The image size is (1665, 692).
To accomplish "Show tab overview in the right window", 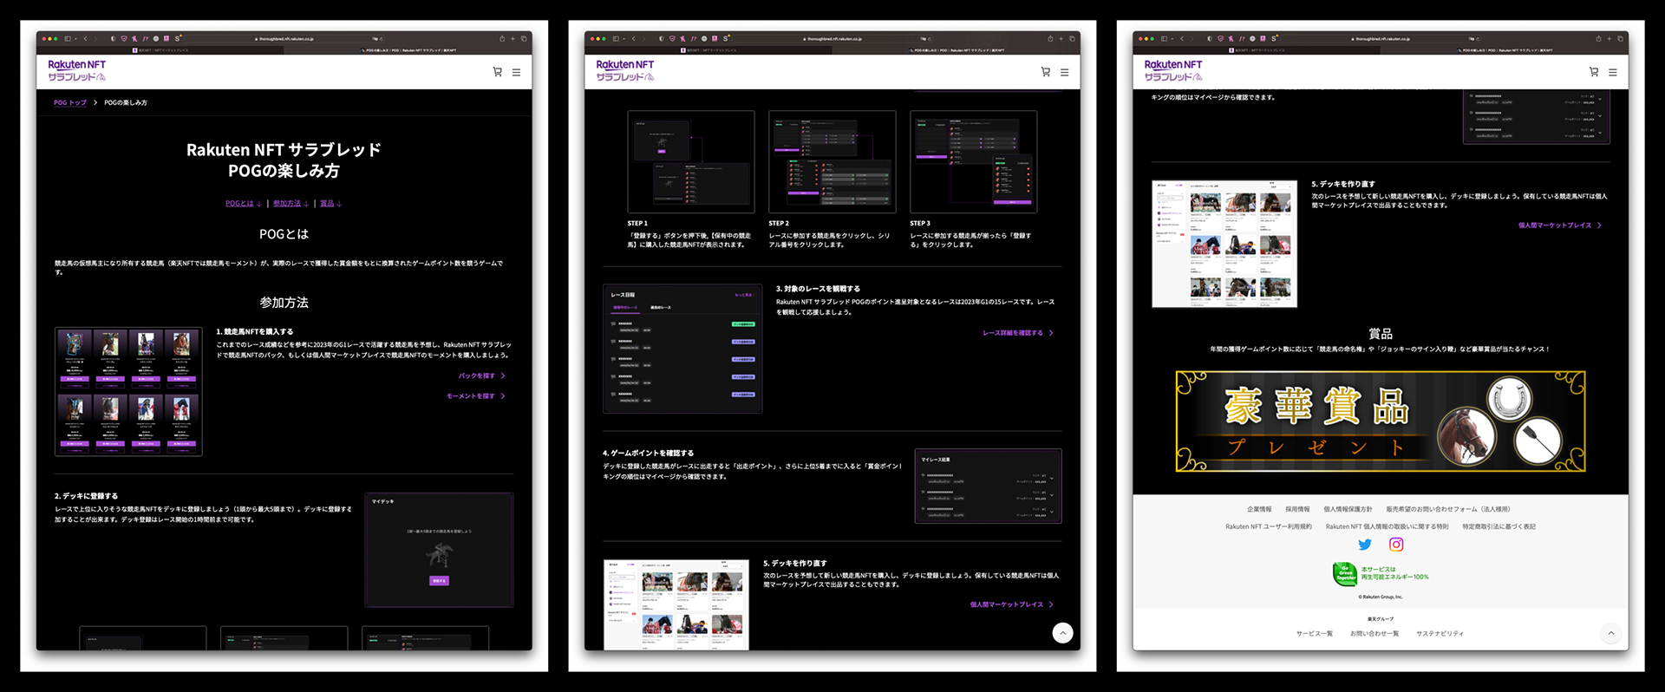I will (1620, 39).
